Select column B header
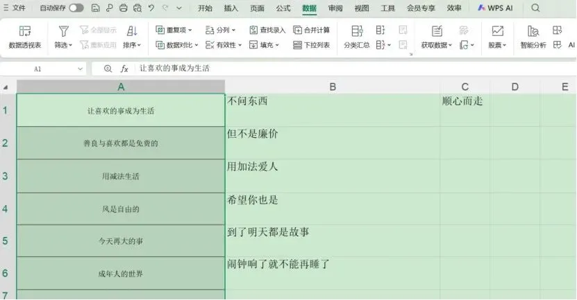Screen dimensions: 577x300 (x=333, y=87)
